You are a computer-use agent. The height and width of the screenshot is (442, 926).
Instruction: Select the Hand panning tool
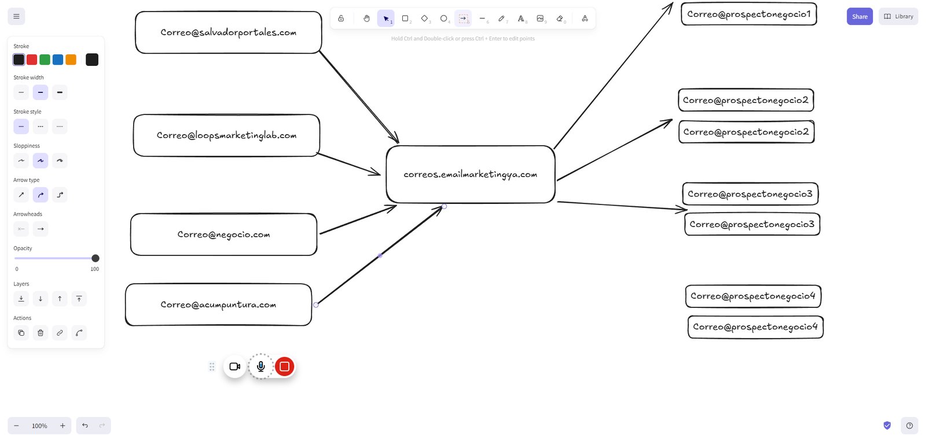click(366, 18)
